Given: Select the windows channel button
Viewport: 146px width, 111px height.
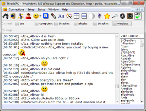Looking at the screenshot, I should (122, 24).
